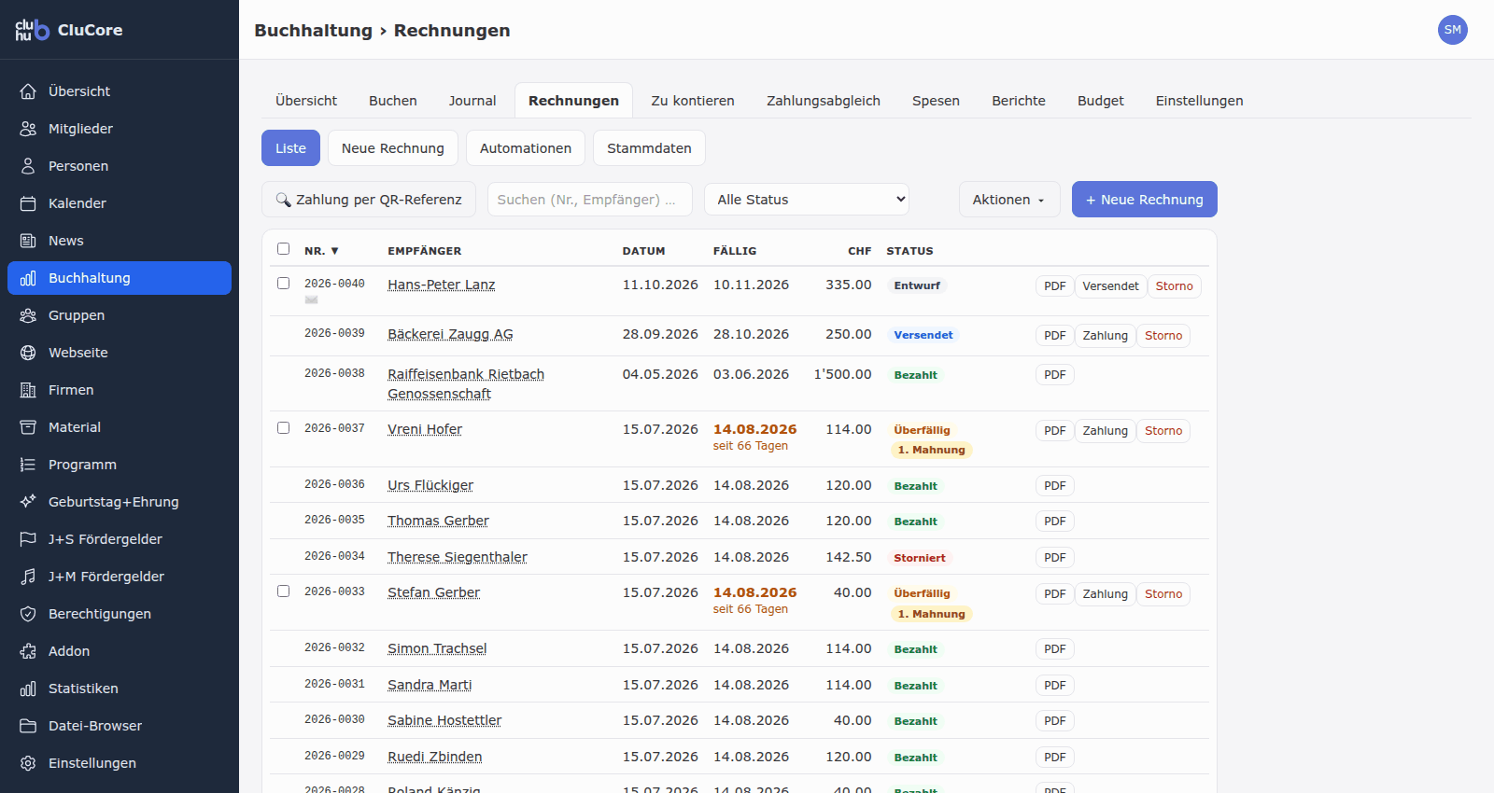Viewport: 1494px width, 793px height.
Task: Expand the Aktionen dropdown menu
Action: 1008,200
